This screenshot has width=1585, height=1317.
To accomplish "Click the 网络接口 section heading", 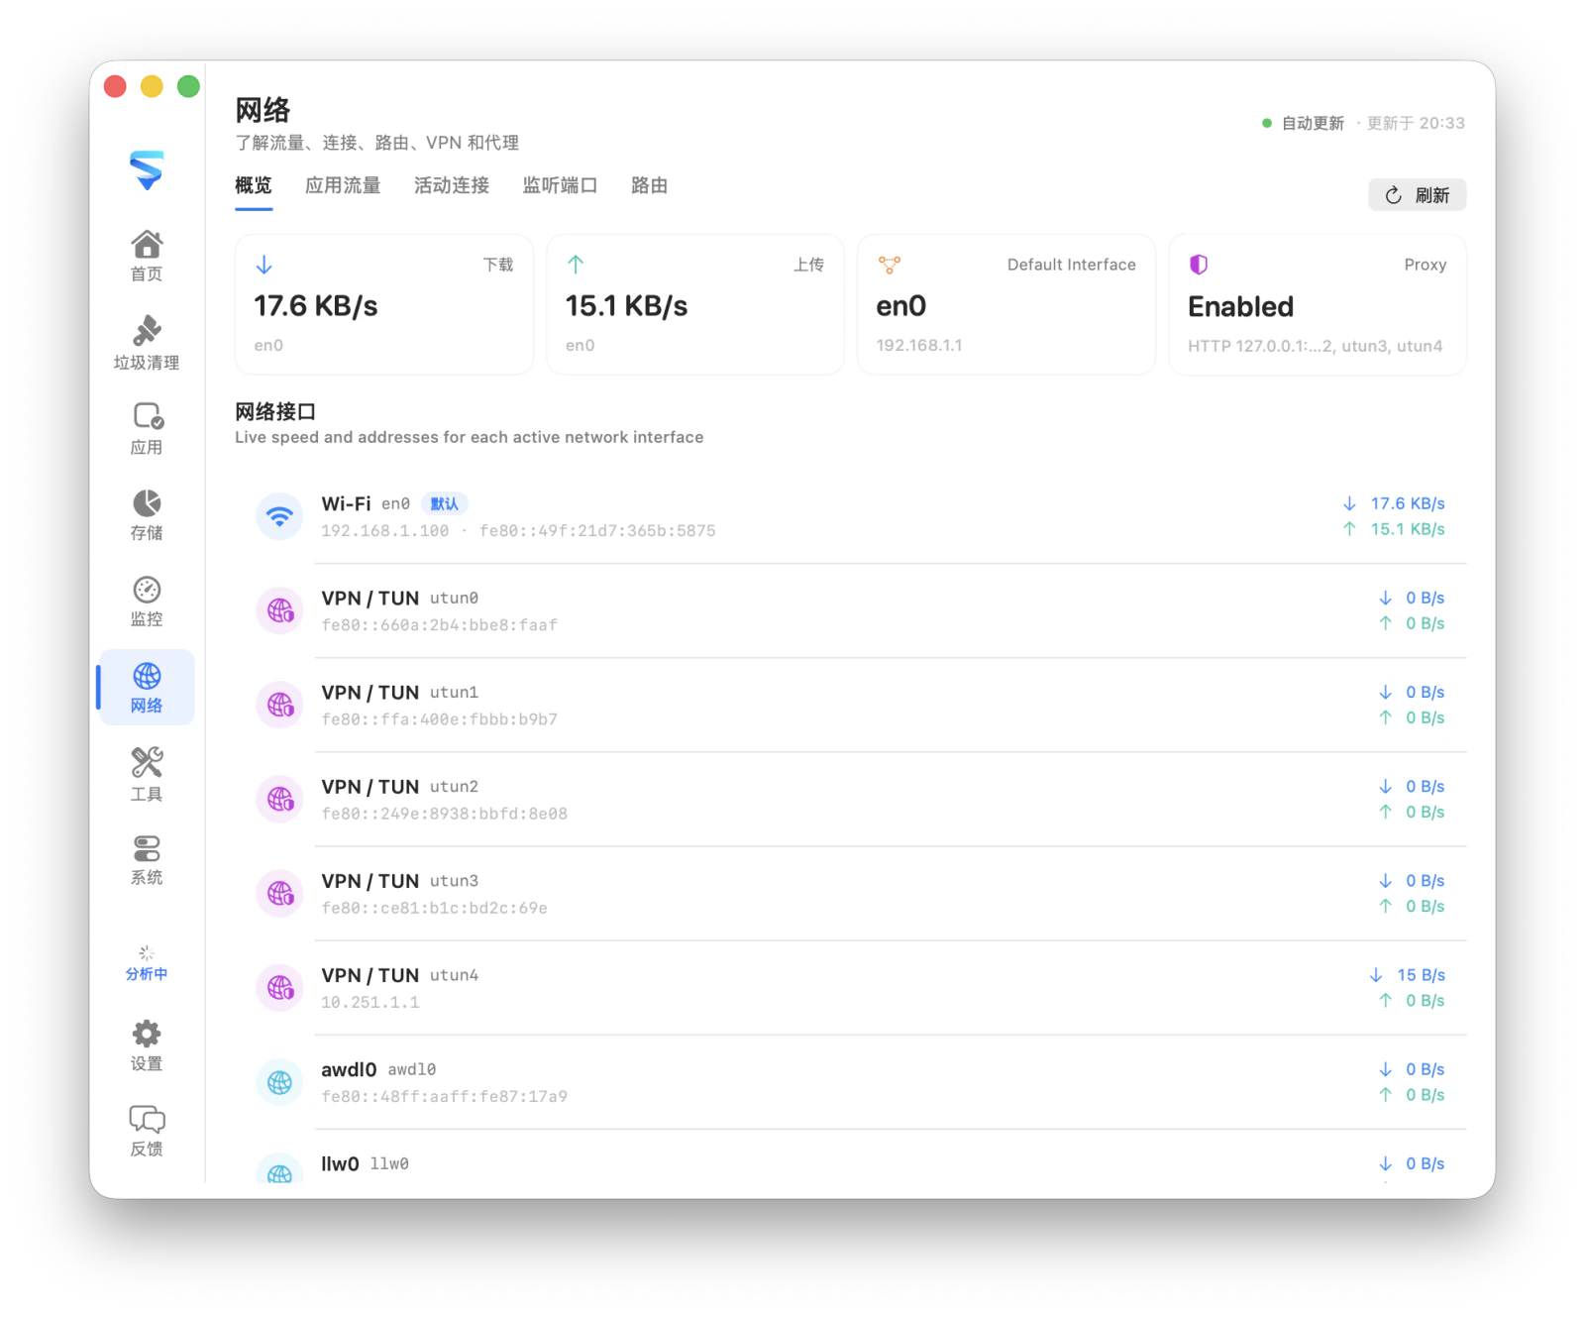I will click(275, 411).
